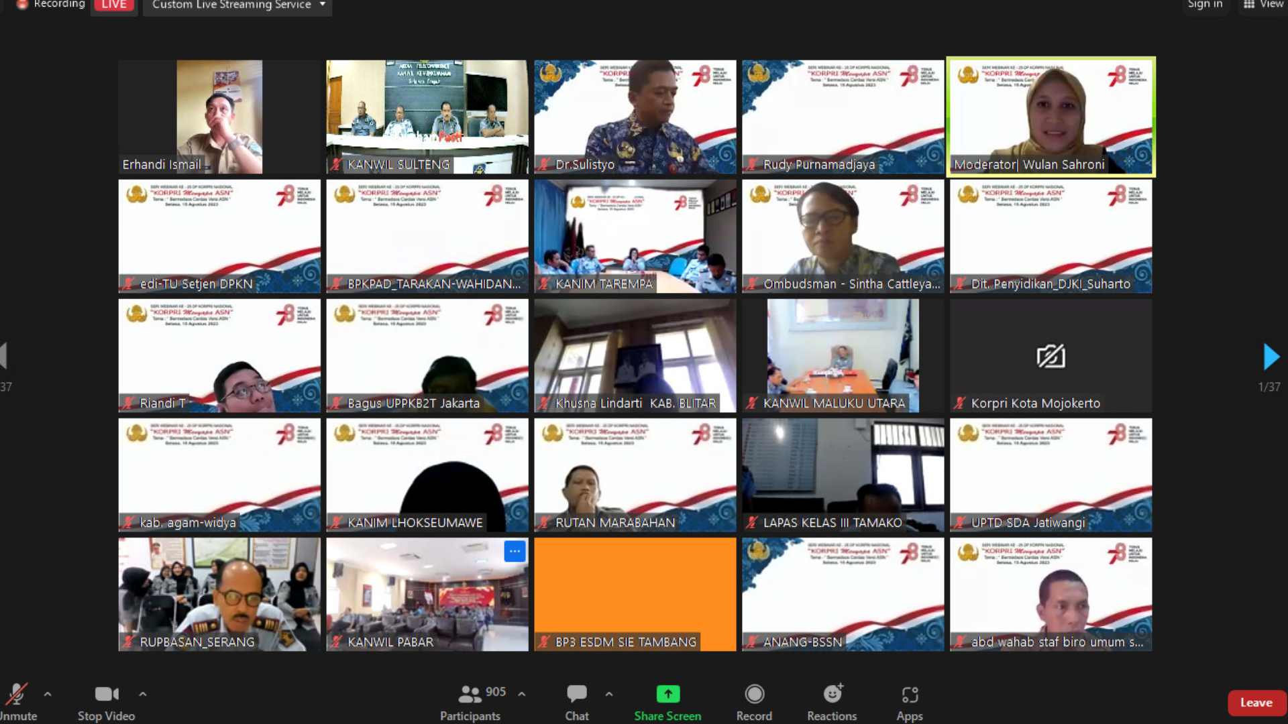1288x724 pixels.
Task: Click the Sign in link
Action: pos(1205,5)
